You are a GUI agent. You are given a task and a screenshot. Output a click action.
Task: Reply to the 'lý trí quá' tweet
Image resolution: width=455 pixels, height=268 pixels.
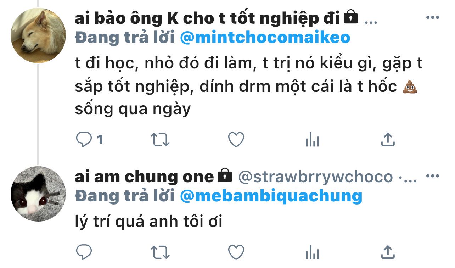point(84,252)
